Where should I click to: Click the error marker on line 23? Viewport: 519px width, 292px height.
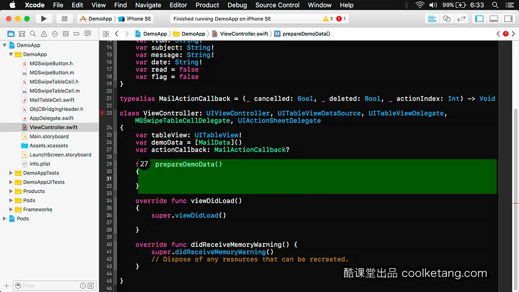coord(102,113)
